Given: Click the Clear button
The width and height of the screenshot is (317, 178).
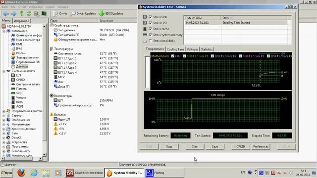Looking at the screenshot, I should tap(195, 146).
